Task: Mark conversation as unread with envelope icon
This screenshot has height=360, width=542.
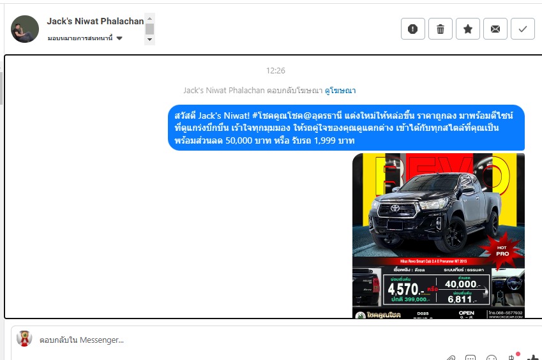Action: coord(495,29)
